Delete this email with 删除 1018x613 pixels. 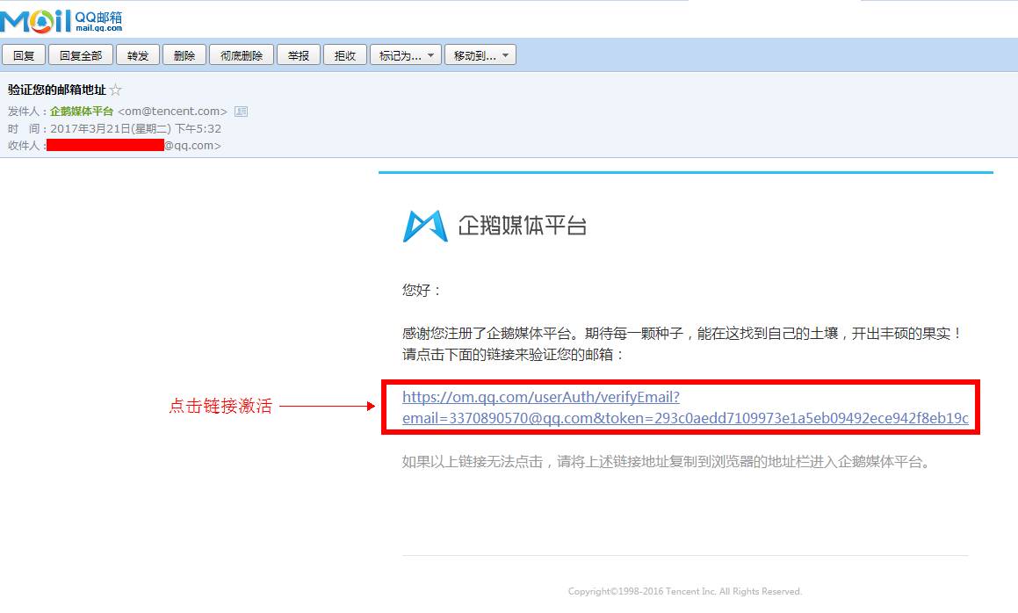pyautogui.click(x=184, y=54)
